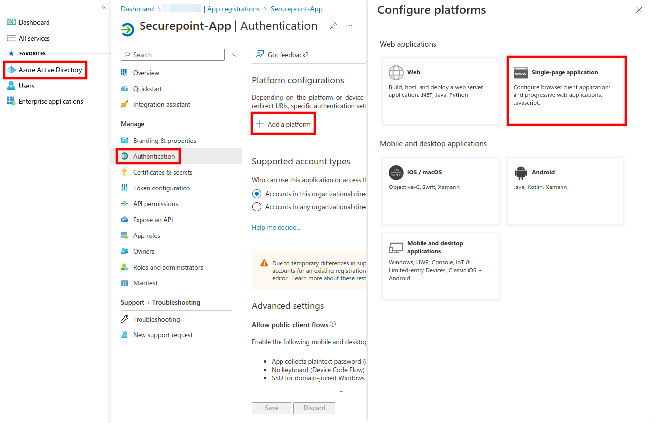This screenshot has width=656, height=423.
Task: Click the Users person icon
Action: tap(11, 86)
